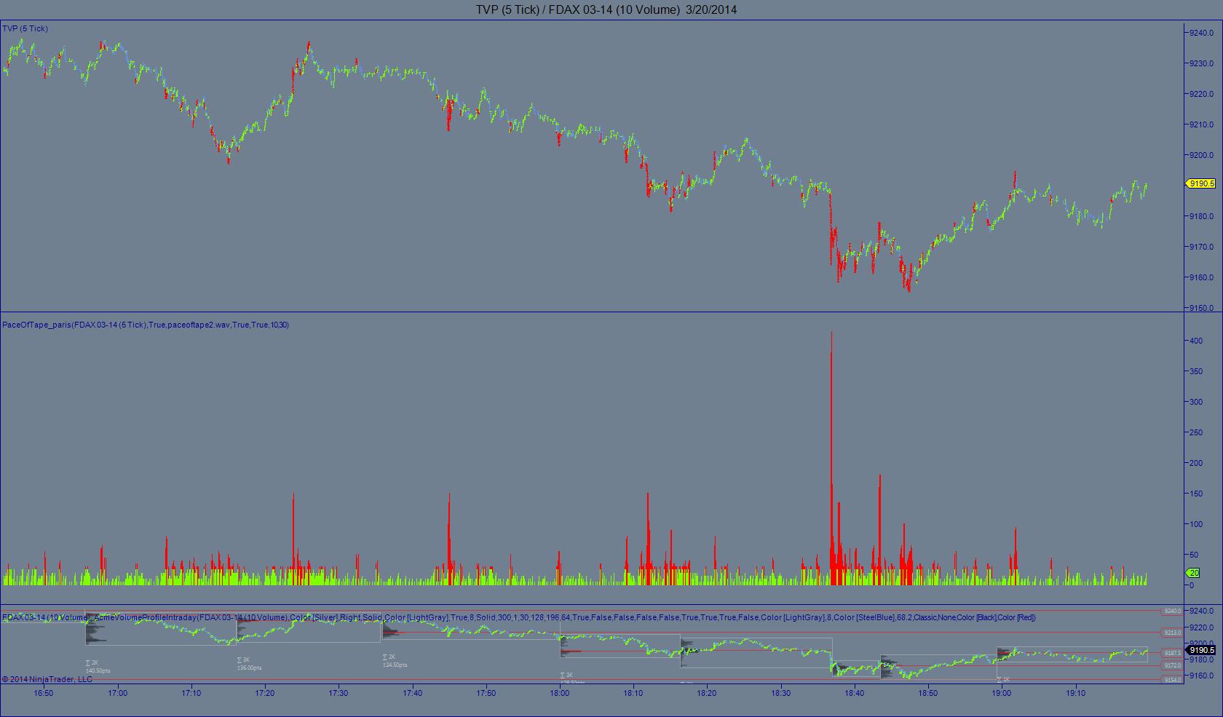
Task: Click the 17:40 time axis label
Action: (x=413, y=693)
